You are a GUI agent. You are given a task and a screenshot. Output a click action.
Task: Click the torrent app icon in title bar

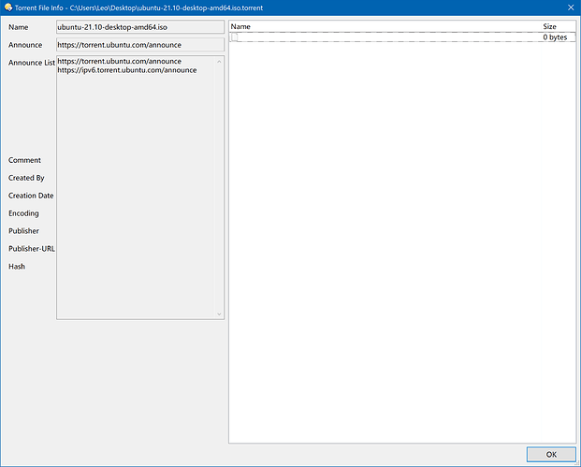click(8, 7)
